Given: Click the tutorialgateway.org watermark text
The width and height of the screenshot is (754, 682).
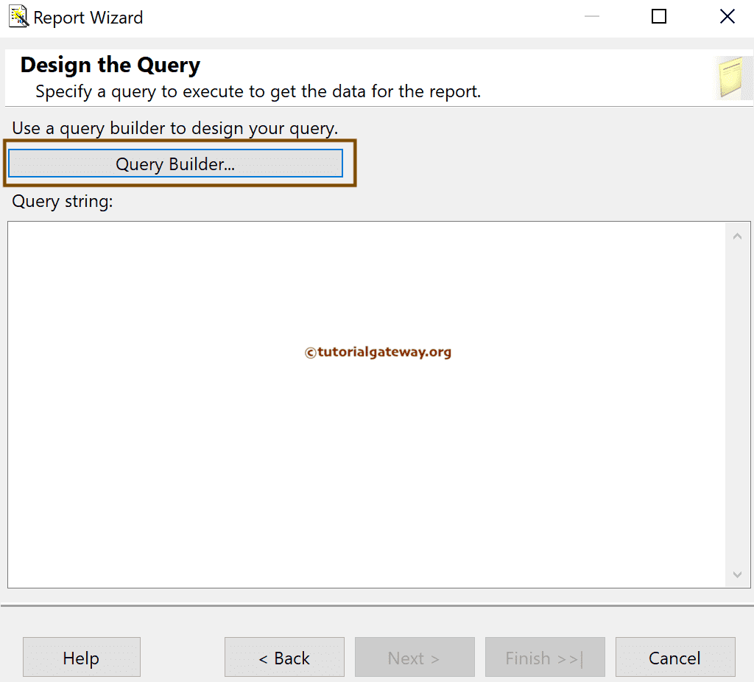Looking at the screenshot, I should click(378, 352).
